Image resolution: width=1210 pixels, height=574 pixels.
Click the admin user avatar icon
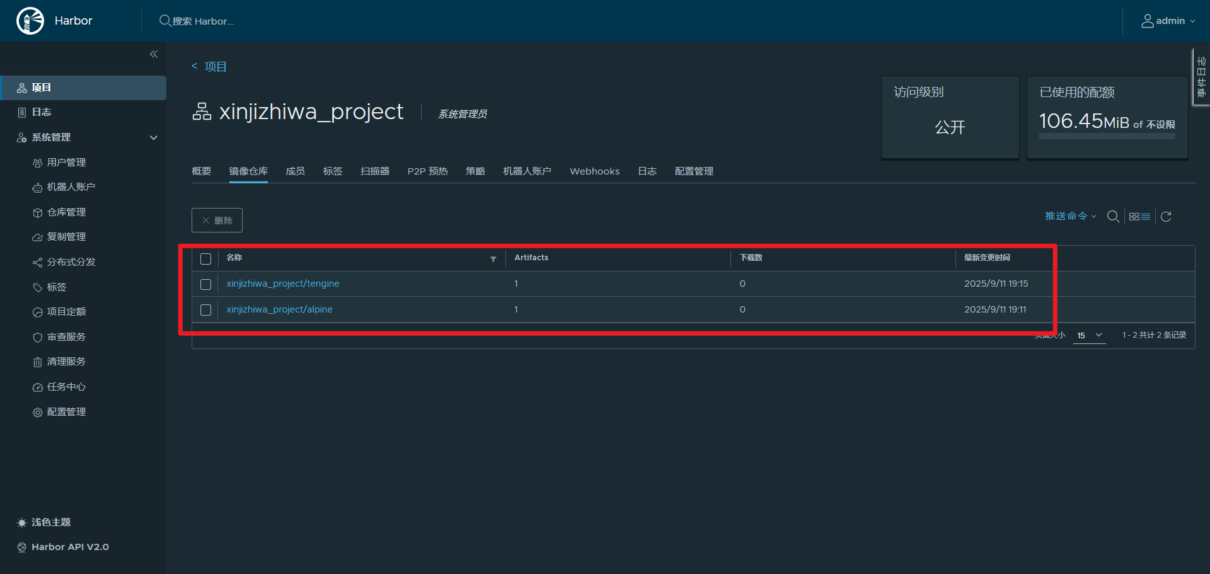[1148, 21]
